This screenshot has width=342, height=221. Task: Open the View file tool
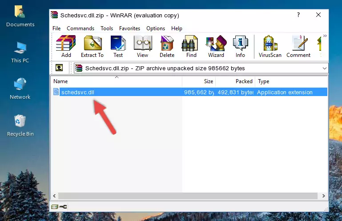click(x=143, y=47)
